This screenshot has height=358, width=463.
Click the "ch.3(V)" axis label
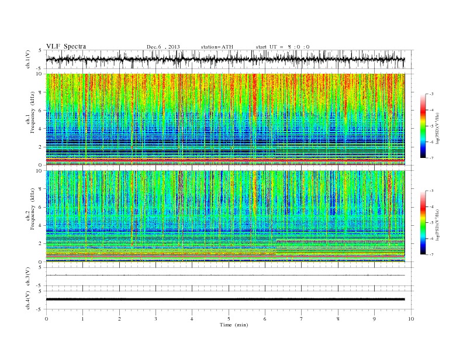[x=28, y=277]
